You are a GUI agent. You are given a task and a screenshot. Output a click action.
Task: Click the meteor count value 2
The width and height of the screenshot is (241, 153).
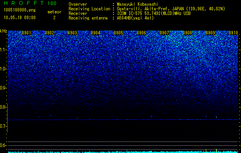pyautogui.click(x=54, y=18)
